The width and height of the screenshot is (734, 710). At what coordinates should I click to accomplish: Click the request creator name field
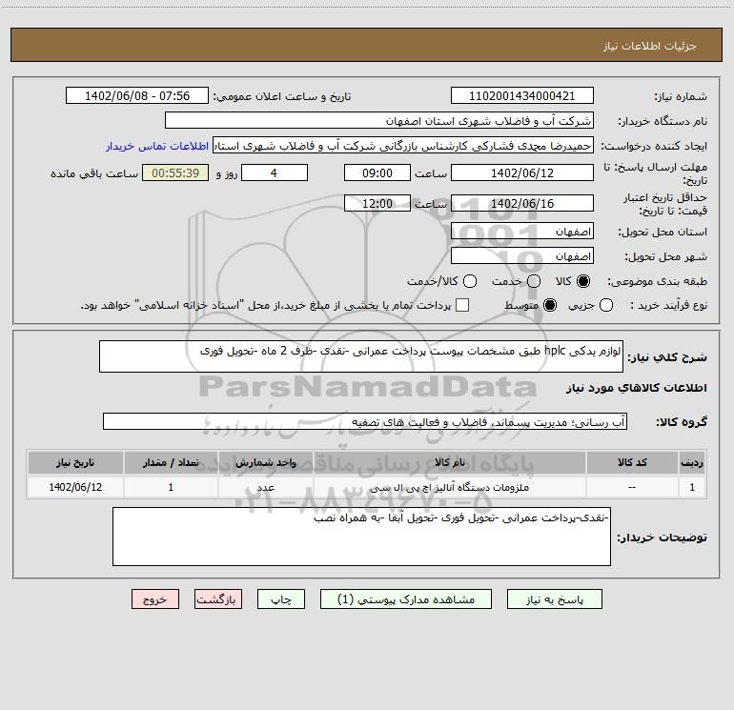tap(403, 146)
